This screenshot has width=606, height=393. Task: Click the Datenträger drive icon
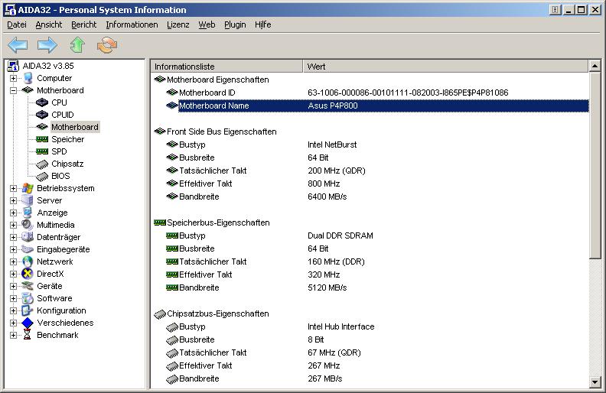point(28,237)
